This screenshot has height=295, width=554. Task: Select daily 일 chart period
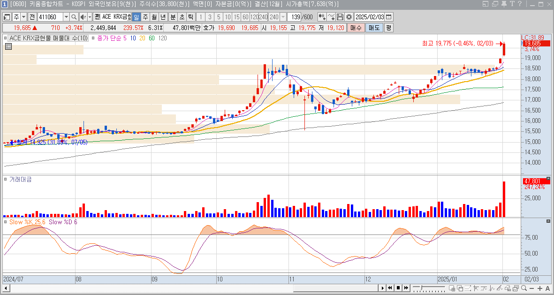point(137,17)
